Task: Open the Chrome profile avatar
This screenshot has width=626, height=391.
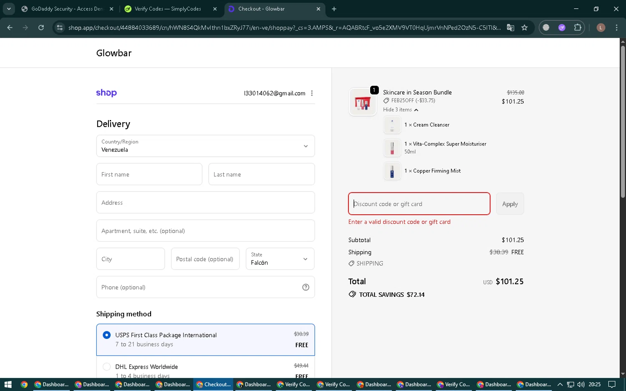Action: click(x=601, y=28)
